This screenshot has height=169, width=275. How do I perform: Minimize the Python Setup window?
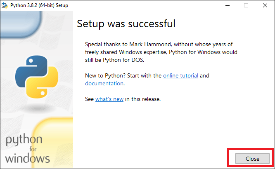click(x=227, y=5)
